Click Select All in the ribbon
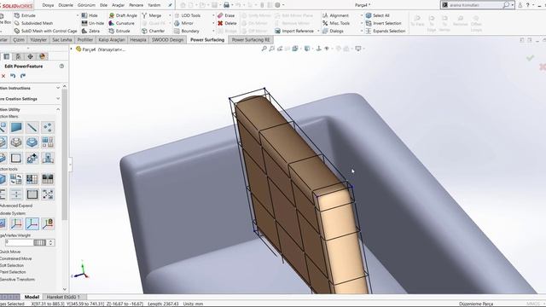The height and width of the screenshot is (307, 546). pos(377,15)
